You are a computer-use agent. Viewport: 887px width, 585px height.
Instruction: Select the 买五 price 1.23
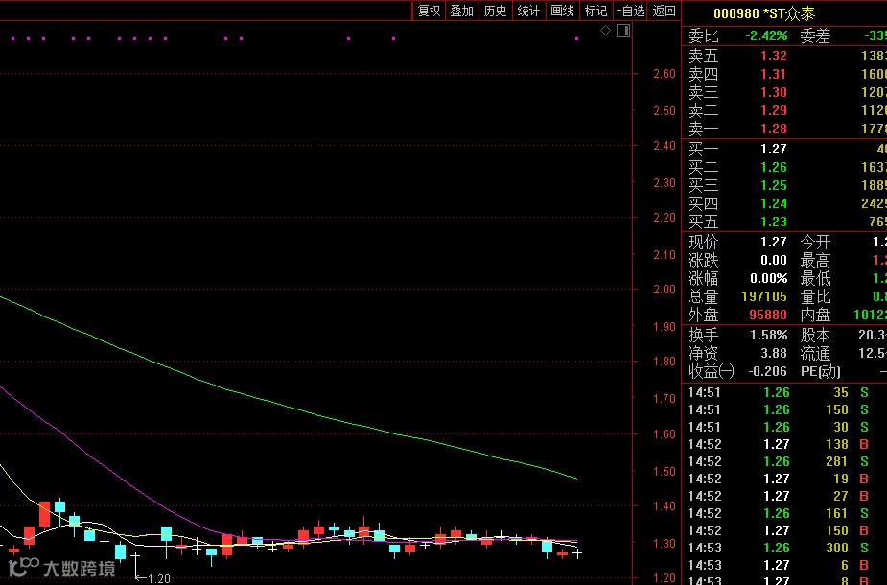tap(773, 222)
